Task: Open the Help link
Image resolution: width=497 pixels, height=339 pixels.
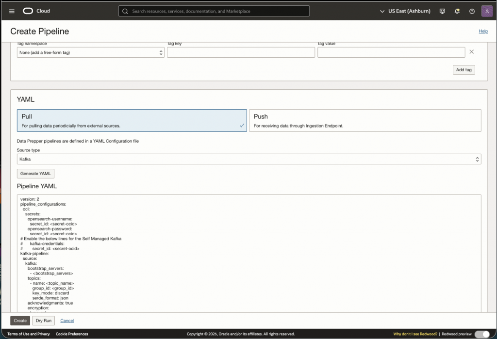Action: [483, 31]
